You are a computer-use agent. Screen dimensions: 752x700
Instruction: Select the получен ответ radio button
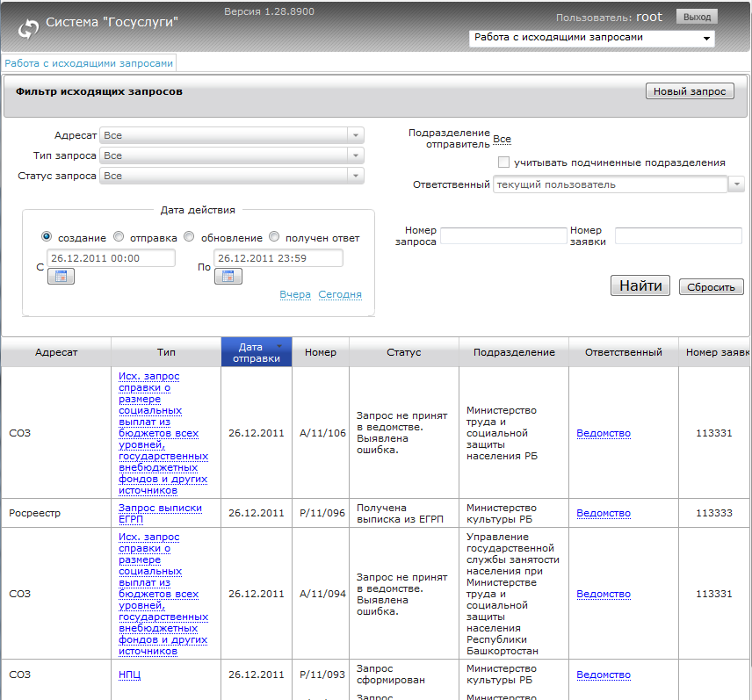pyautogui.click(x=274, y=237)
